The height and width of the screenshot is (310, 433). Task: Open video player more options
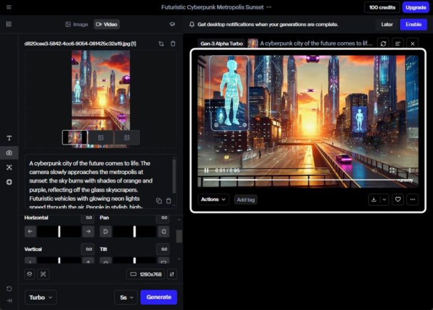click(409, 170)
